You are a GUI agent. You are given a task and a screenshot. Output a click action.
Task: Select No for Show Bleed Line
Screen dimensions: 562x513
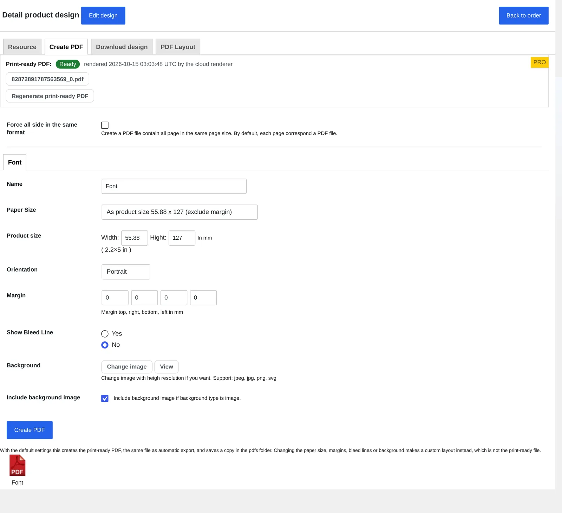pos(105,345)
